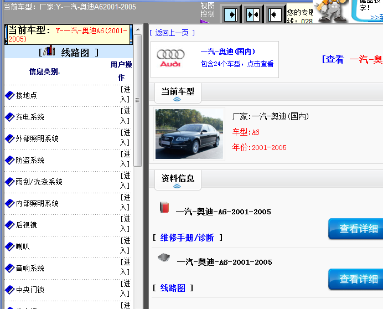
Task: Click the 喇叭 row label
Action: pyautogui.click(x=23, y=246)
